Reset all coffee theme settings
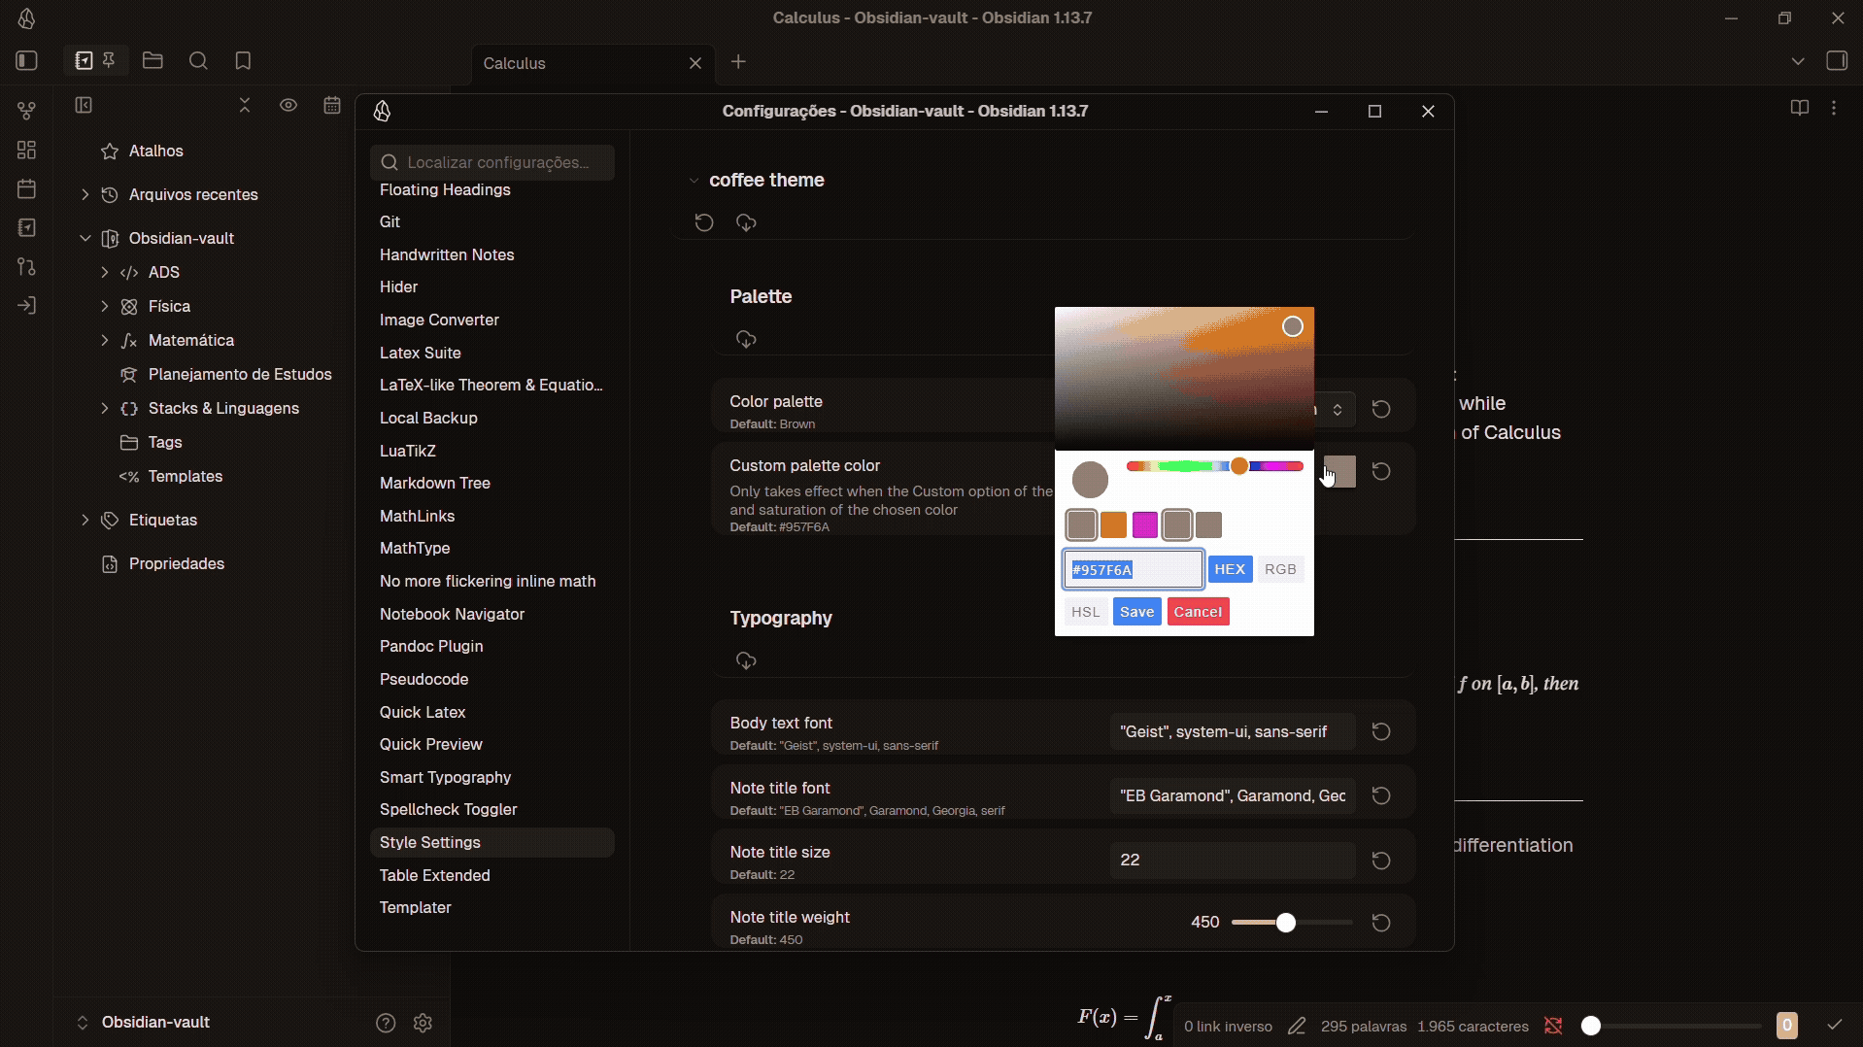Viewport: 1863px width, 1047px height. [704, 222]
